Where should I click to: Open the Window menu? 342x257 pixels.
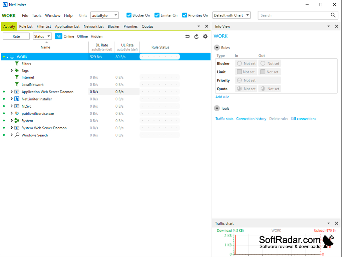53,15
